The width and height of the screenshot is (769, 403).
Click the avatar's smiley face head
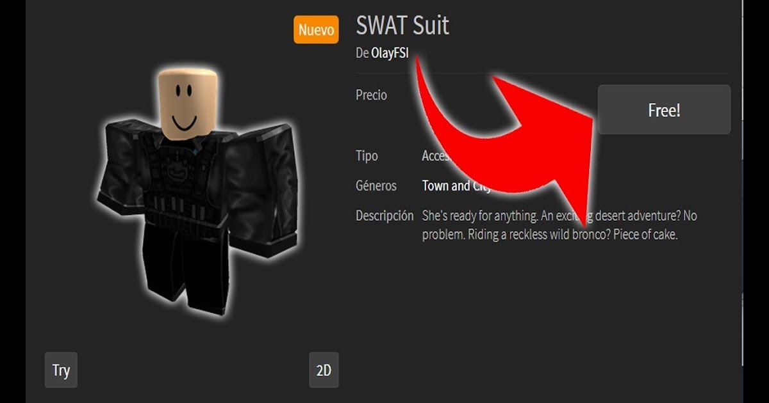[x=185, y=104]
